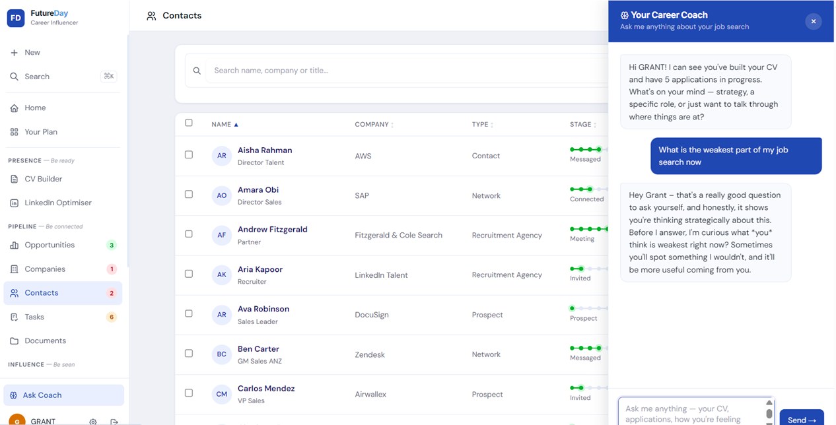836x425 pixels.
Task: Click the 'What is the weakest part' chat message
Action: tap(736, 156)
